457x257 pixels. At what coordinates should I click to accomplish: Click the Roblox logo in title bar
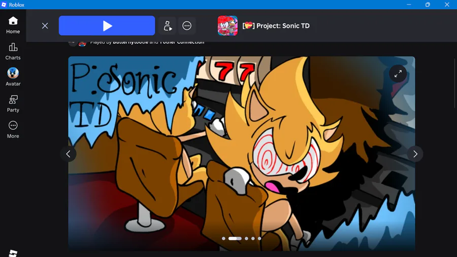(x=4, y=5)
